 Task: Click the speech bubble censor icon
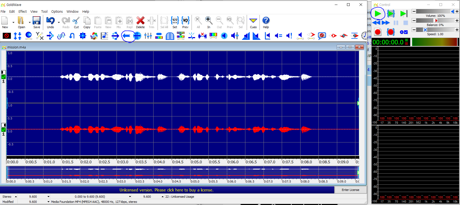tap(322, 36)
